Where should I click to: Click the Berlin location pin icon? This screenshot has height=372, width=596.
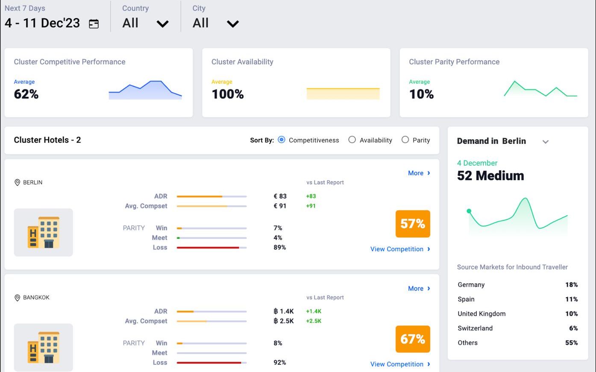pyautogui.click(x=18, y=182)
